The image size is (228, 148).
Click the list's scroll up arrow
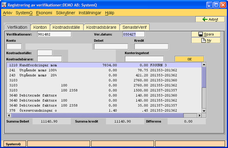click(x=204, y=65)
